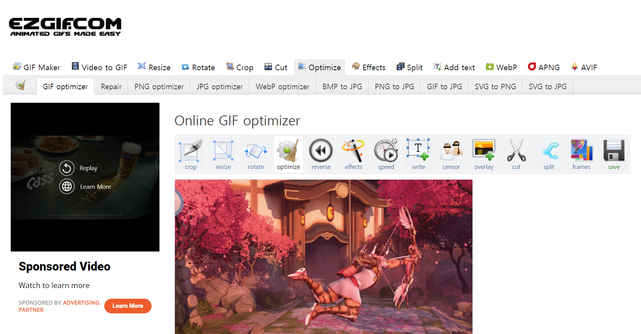Choose the rotate tool icon
Screen dimensions: 641x334
pyautogui.click(x=256, y=154)
